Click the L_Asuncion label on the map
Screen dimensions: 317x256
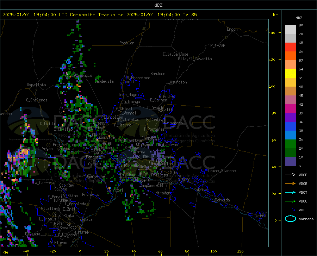point(176,82)
